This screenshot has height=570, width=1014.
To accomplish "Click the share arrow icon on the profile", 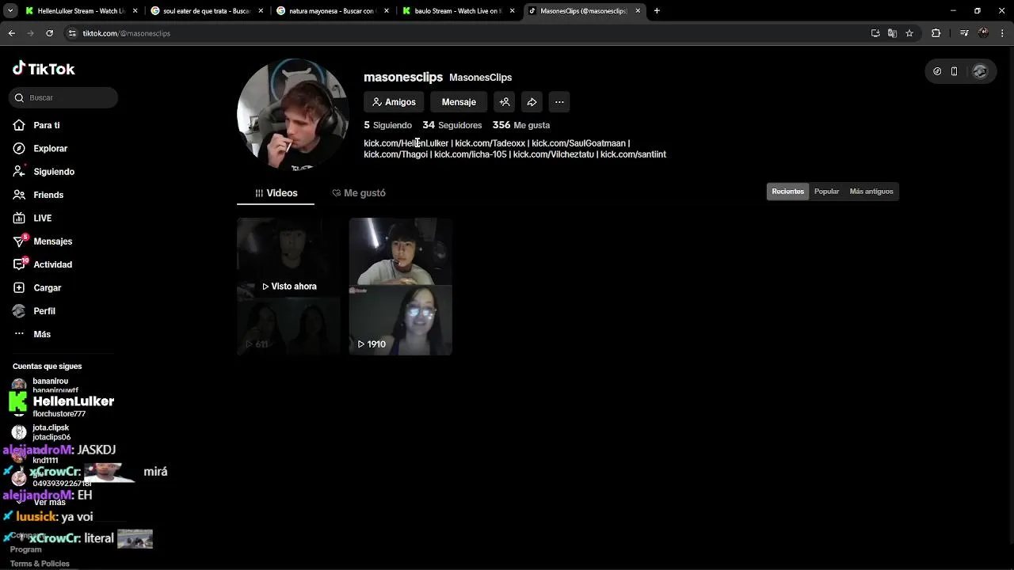I will (532, 102).
